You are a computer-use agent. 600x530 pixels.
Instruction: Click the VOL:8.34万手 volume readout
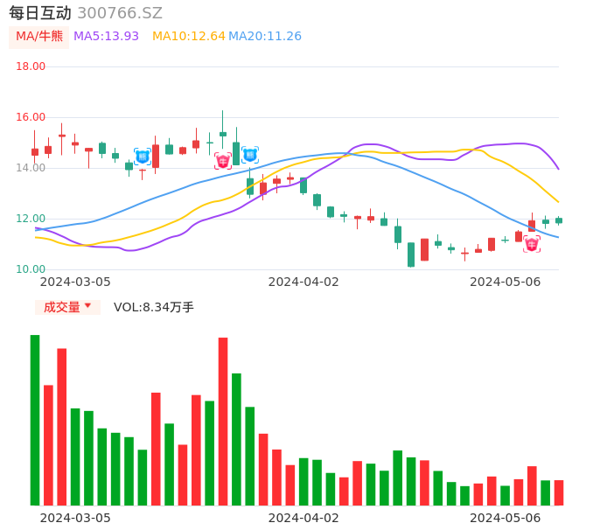click(x=154, y=307)
